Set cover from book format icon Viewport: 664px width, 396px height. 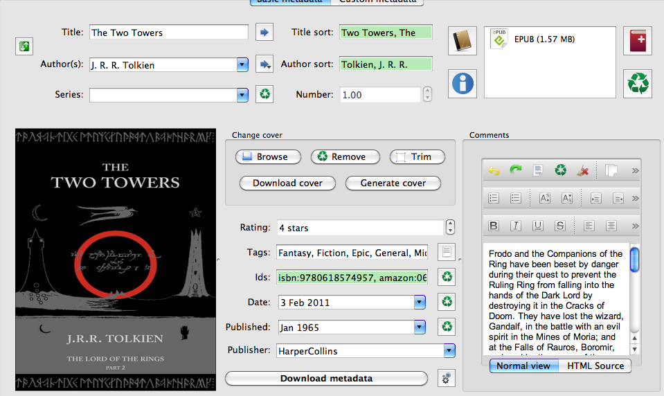[463, 41]
